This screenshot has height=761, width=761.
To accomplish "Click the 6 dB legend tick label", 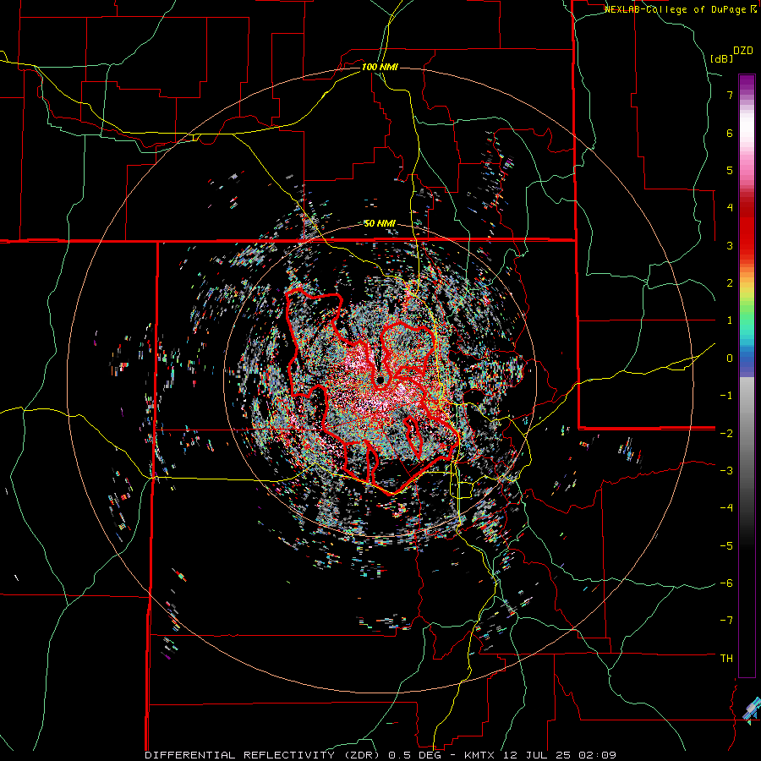I will click(730, 133).
